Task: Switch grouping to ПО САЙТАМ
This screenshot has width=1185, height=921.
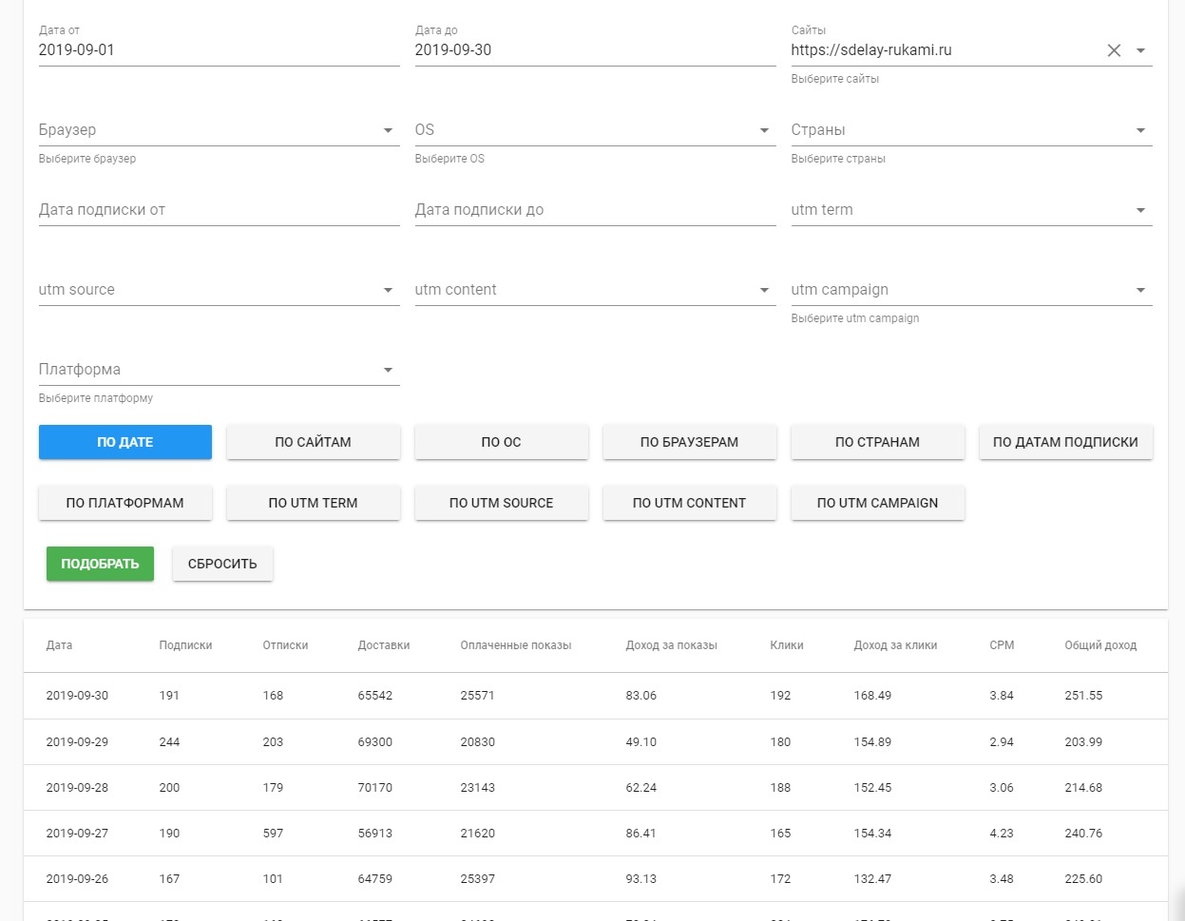Action: (x=313, y=442)
